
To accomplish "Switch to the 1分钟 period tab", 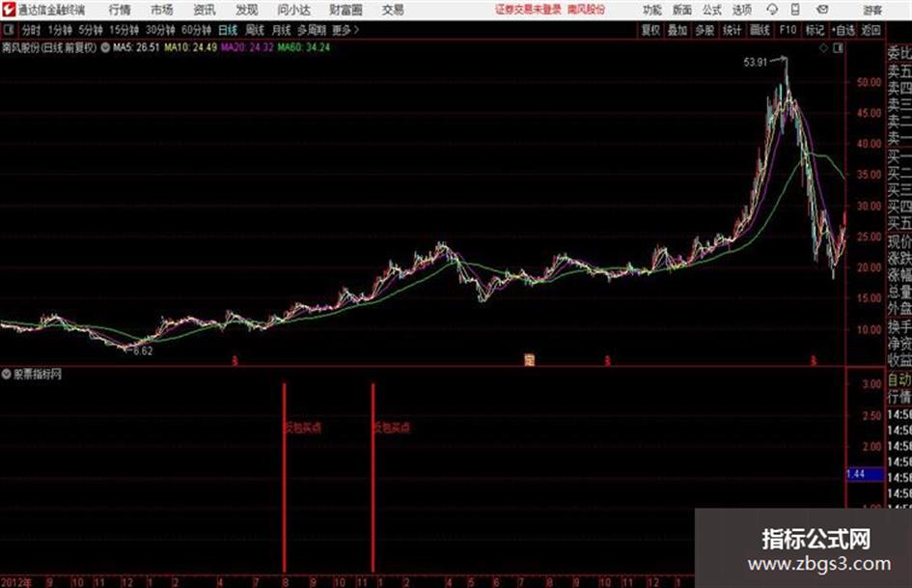I will coord(60,30).
